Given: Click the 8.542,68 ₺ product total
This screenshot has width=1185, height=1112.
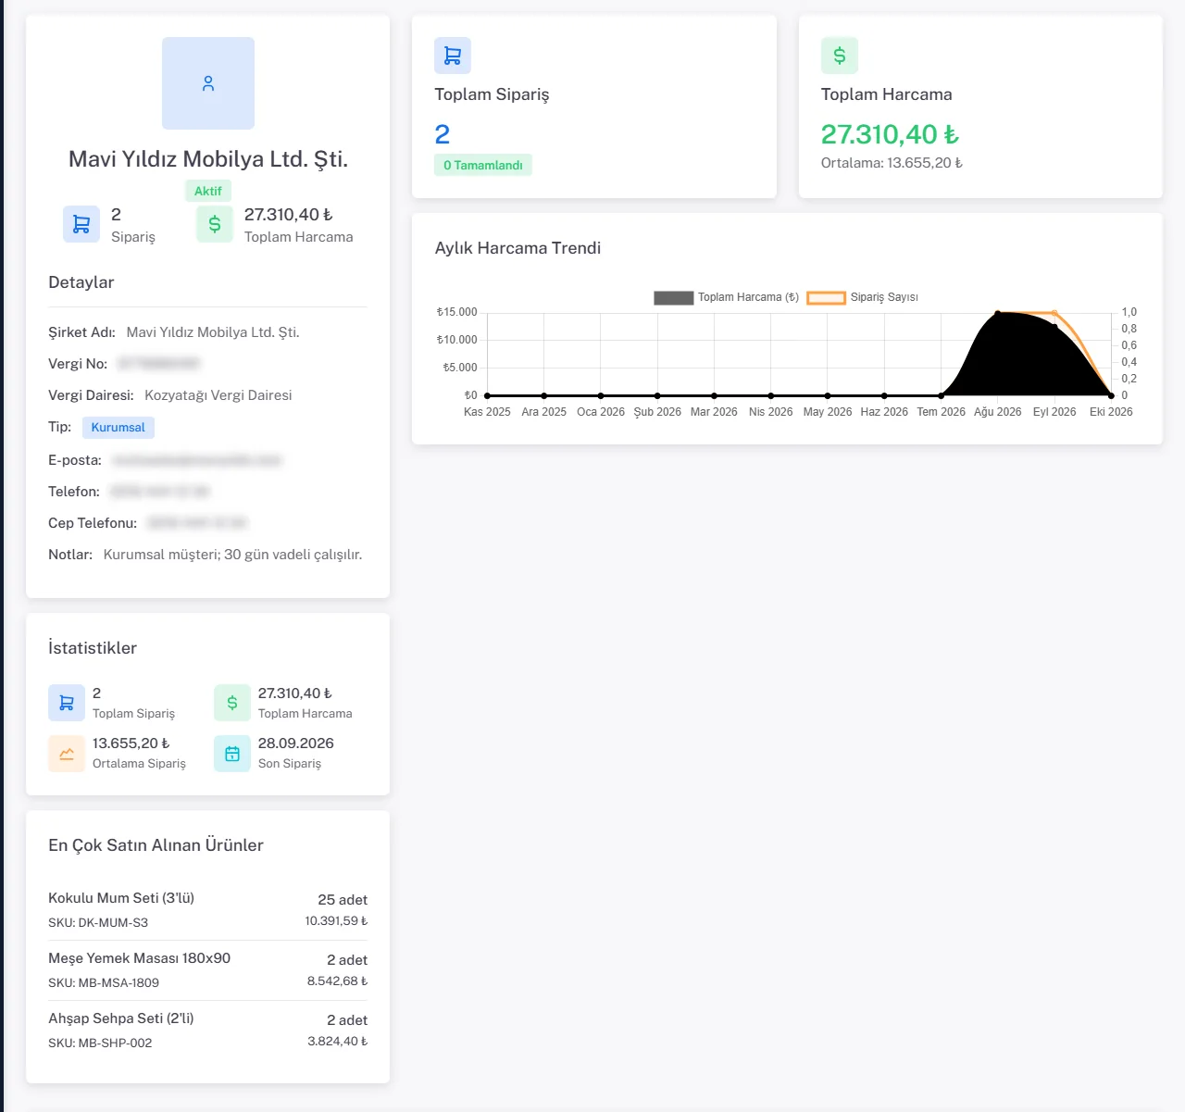Looking at the screenshot, I should pos(337,981).
